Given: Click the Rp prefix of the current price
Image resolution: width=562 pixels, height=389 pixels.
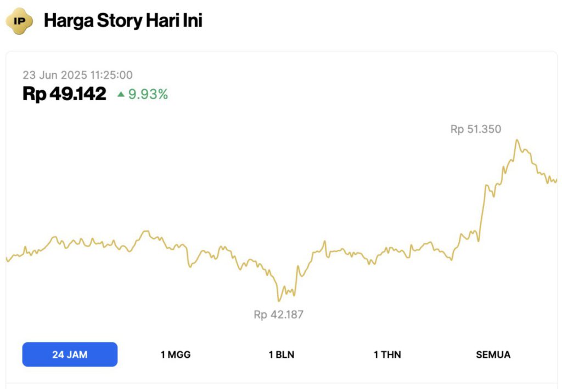Looking at the screenshot, I should 33,94.
